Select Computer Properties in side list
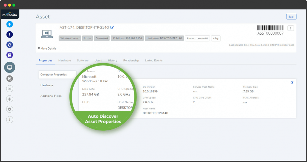307x162 pixels. point(57,75)
